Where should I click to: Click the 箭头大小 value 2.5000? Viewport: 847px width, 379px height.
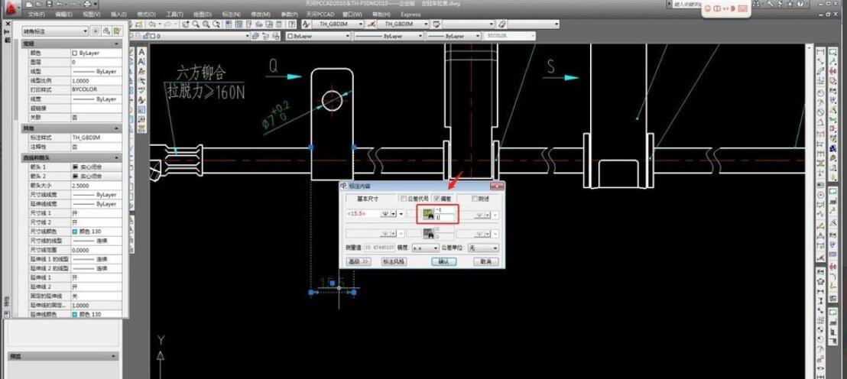(96, 185)
